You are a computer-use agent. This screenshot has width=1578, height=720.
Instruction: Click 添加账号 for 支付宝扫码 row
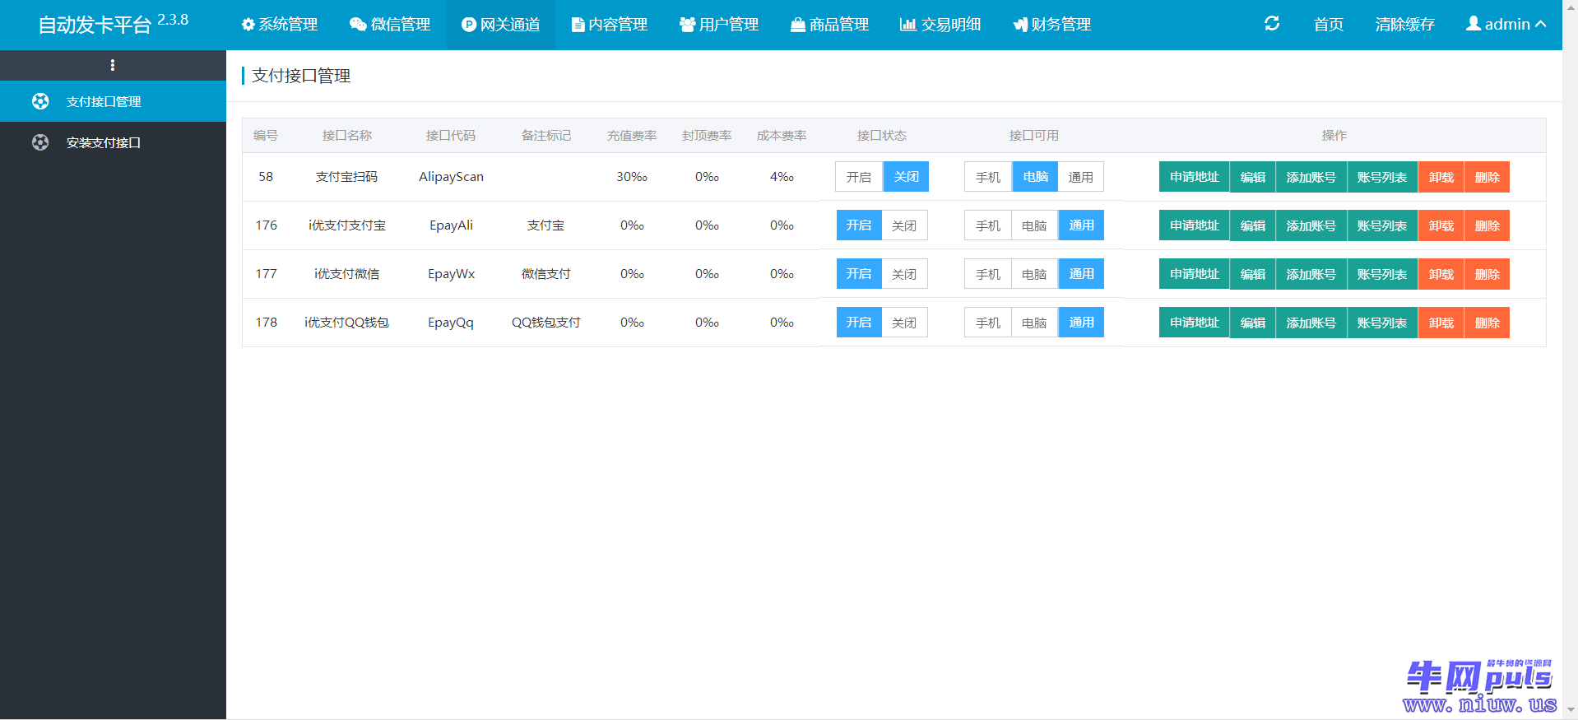(x=1311, y=177)
